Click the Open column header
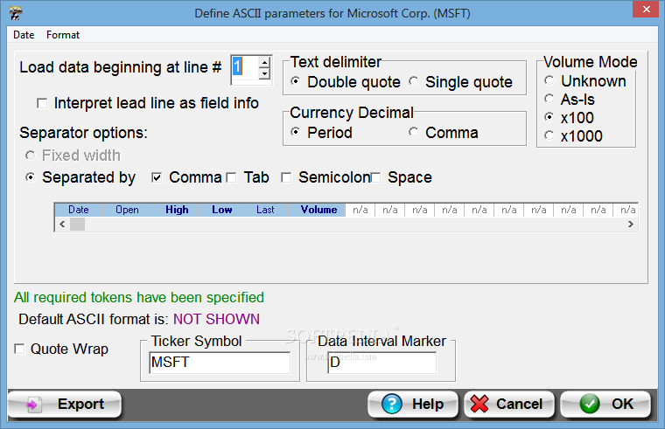Viewport: 665px width, 429px height. 127,210
